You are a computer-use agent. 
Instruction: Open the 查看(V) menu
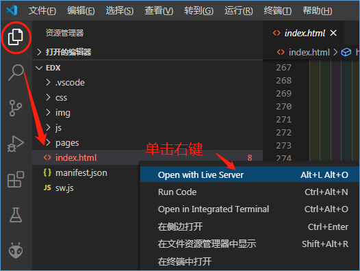click(159, 10)
